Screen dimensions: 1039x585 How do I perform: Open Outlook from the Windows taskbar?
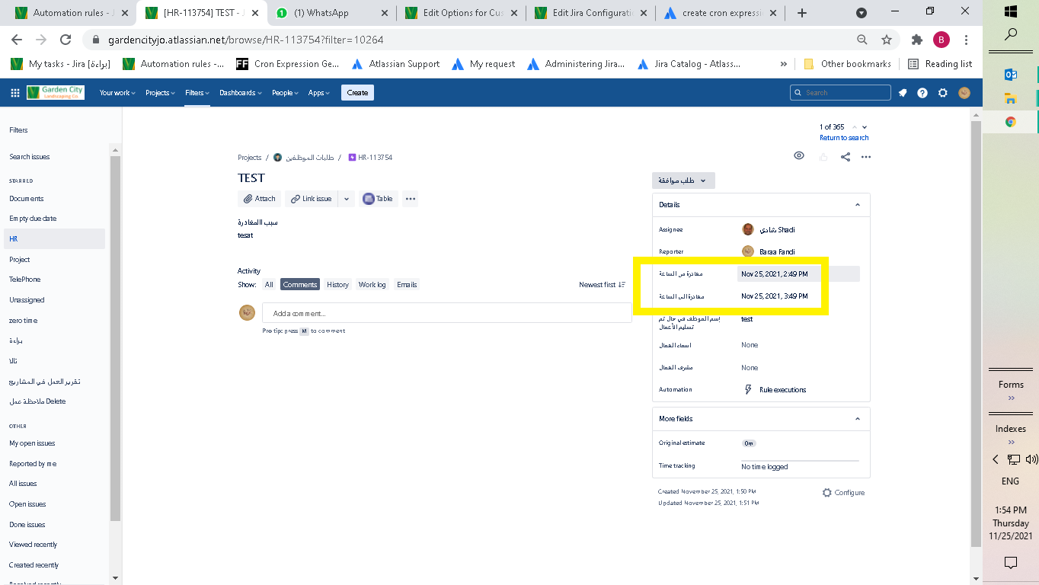tap(1011, 74)
